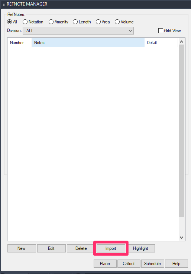Enable the Grid View checkbox
The image size is (191, 274).
coord(161,31)
